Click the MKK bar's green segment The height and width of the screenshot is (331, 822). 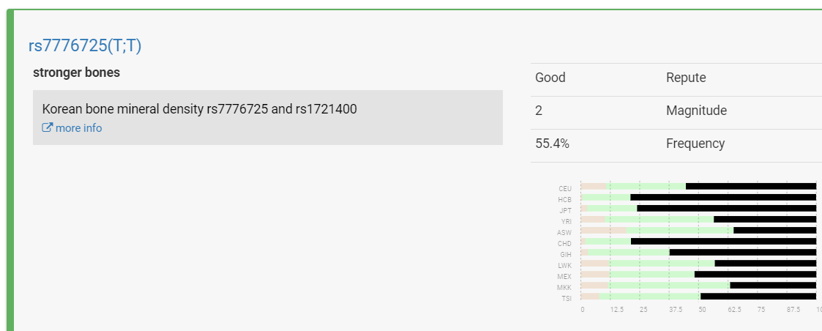pos(669,286)
